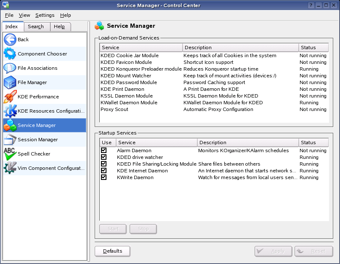Click the Stop button
Viewport: 340px width, 264px height.
(143, 229)
